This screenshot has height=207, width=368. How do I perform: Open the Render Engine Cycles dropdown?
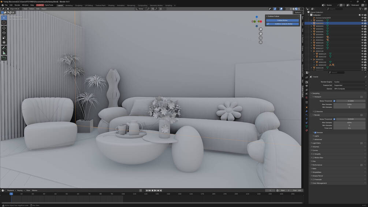pyautogui.click(x=350, y=82)
